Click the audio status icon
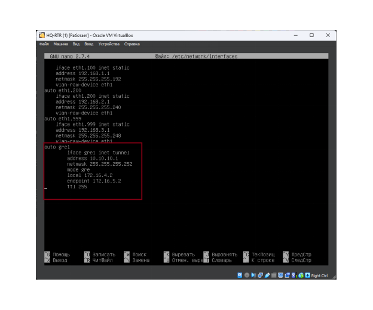373x310 pixels. click(x=253, y=275)
